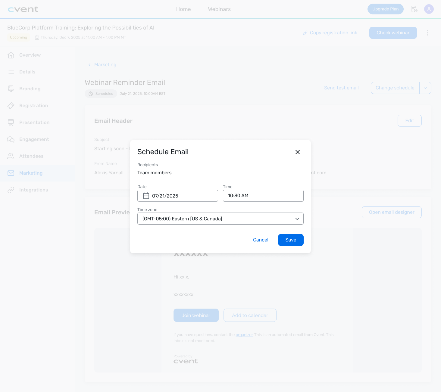
Task: Click the Presentation screen icon
Action: (x=11, y=123)
